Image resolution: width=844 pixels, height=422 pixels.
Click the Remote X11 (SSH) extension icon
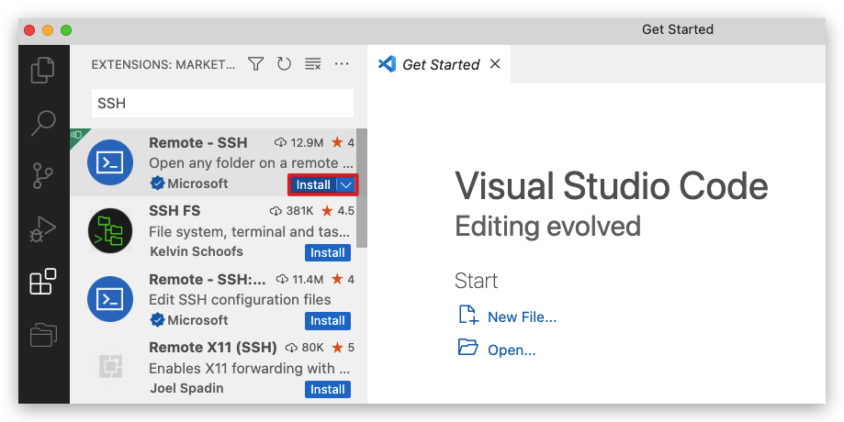tap(110, 367)
